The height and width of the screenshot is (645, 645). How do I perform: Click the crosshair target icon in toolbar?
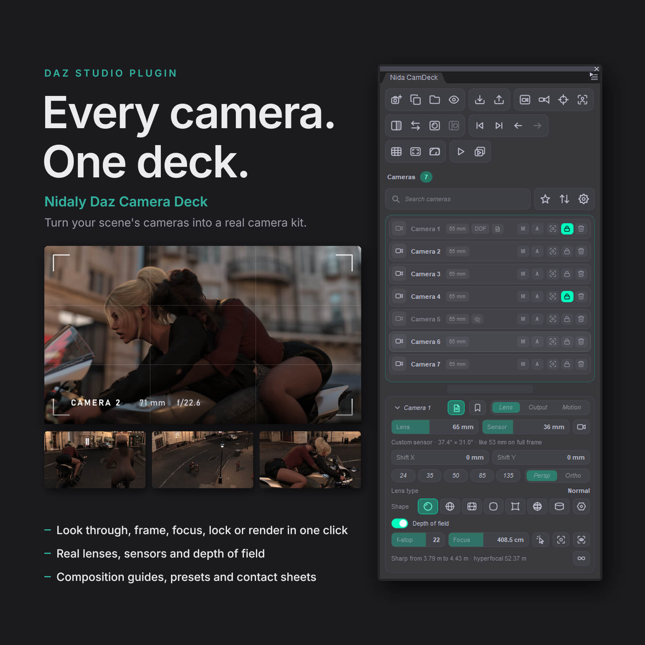563,100
